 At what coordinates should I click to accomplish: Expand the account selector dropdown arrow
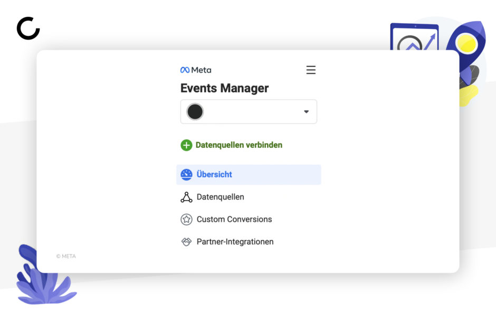tap(306, 112)
